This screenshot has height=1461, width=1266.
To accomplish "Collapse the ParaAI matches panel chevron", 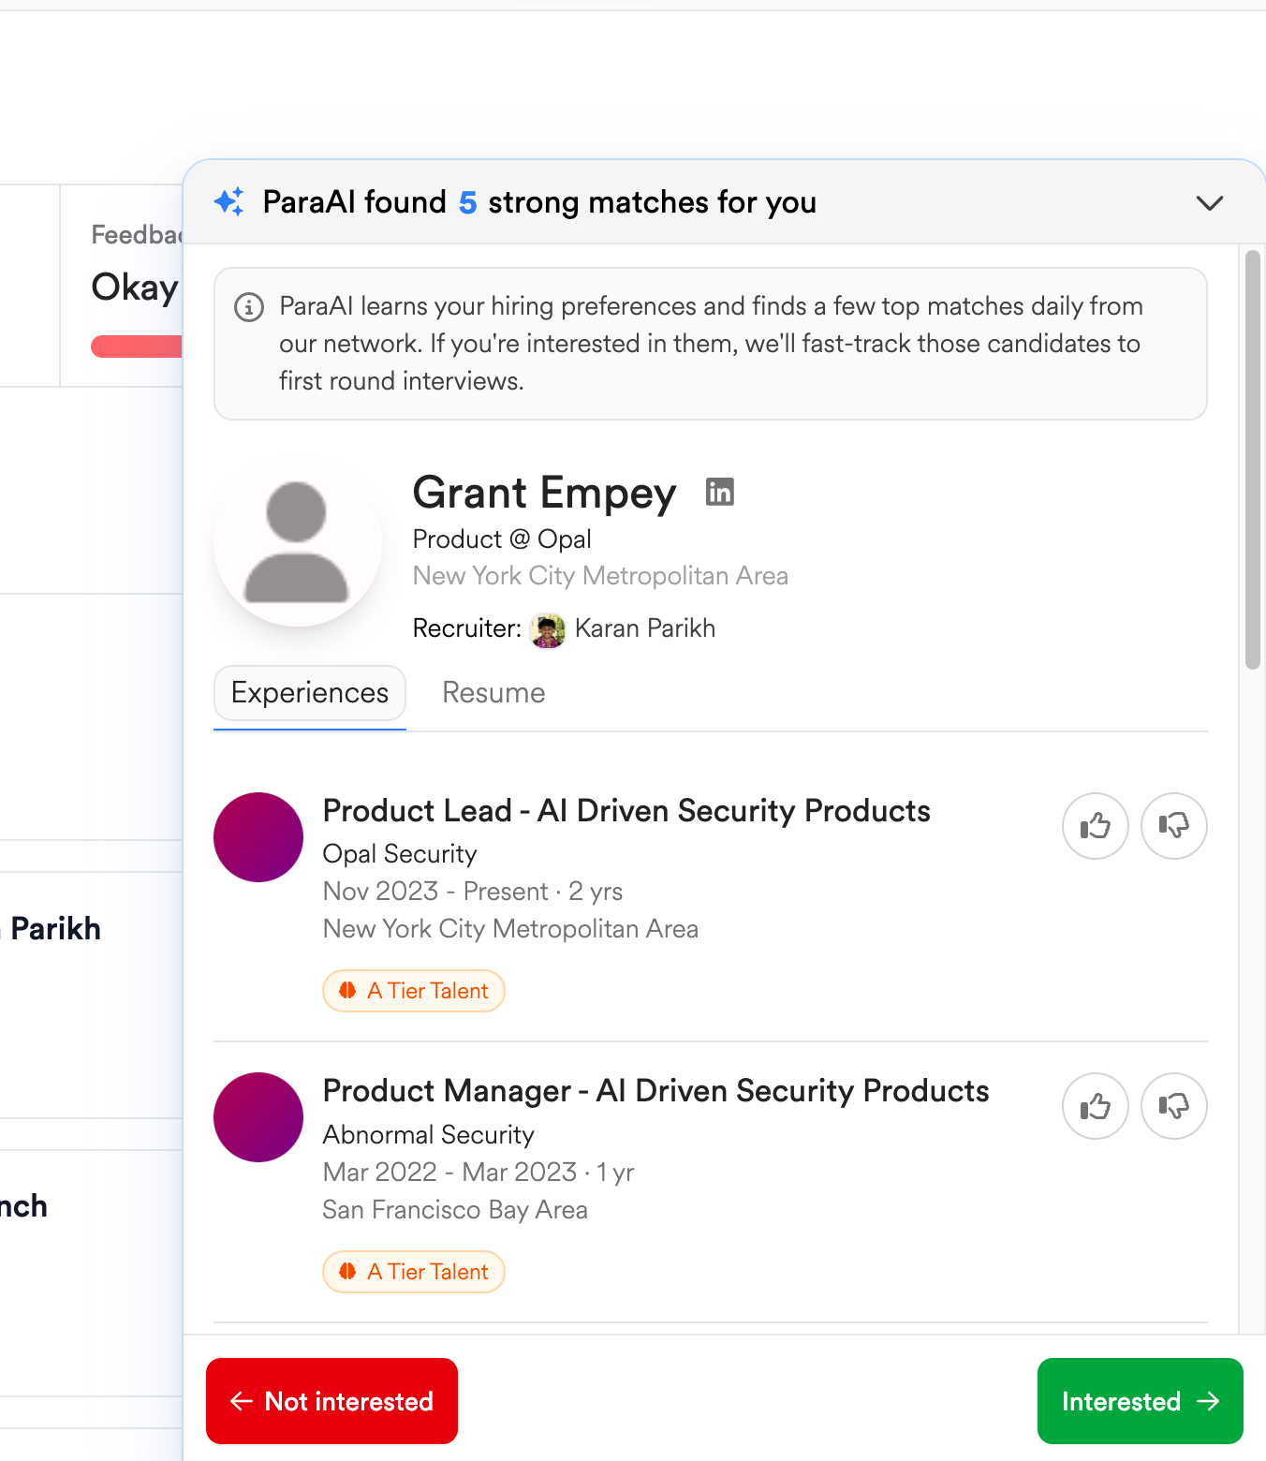I will click(1210, 203).
